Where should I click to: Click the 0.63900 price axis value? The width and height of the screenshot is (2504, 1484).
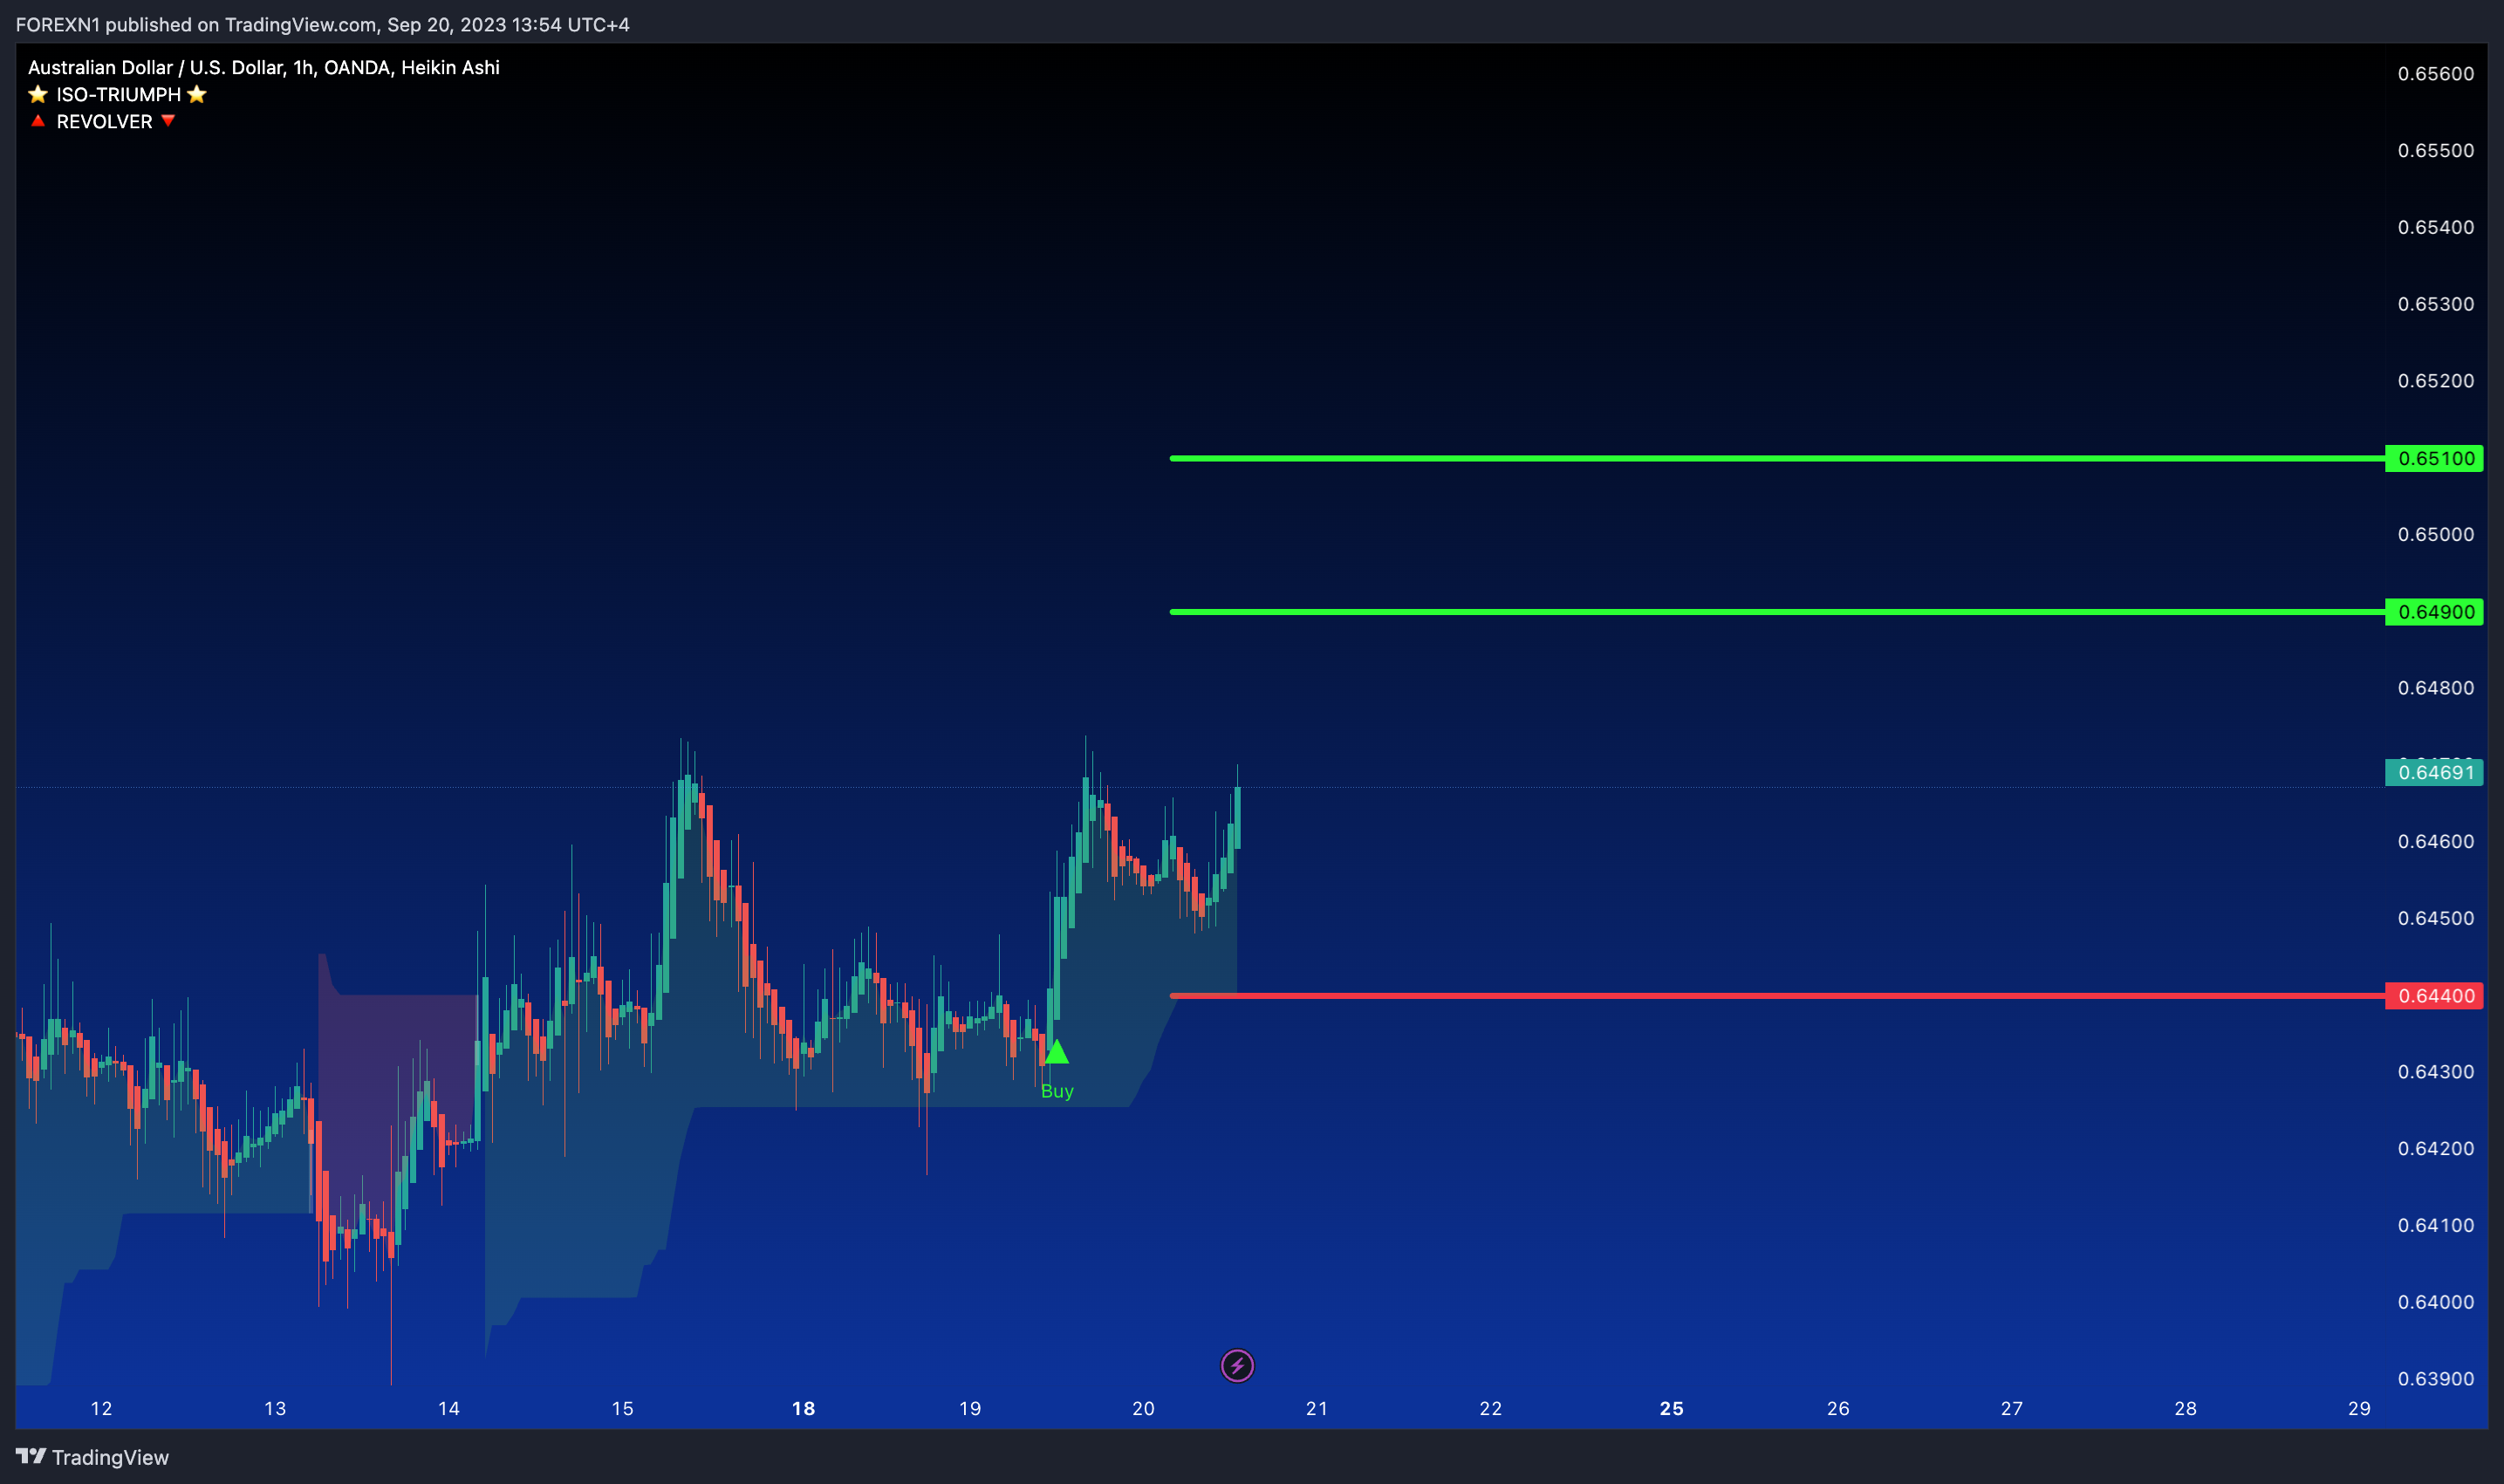[x=2435, y=1379]
